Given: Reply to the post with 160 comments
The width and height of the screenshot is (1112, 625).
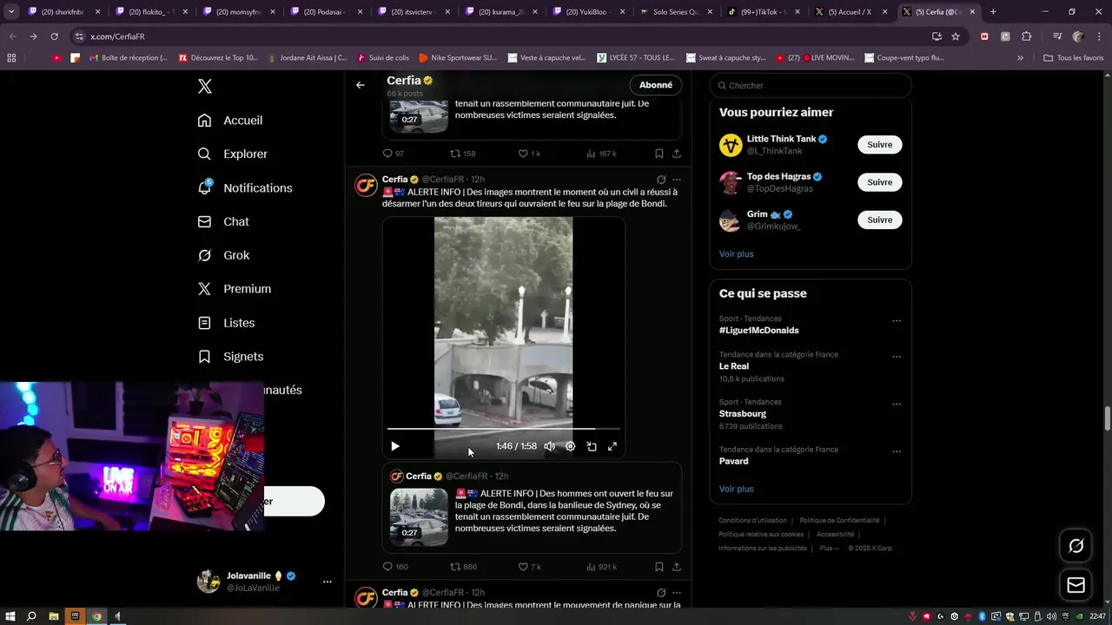Looking at the screenshot, I should pyautogui.click(x=395, y=567).
